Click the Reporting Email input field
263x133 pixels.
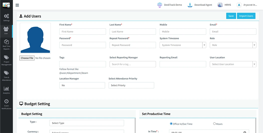(x=183, y=64)
